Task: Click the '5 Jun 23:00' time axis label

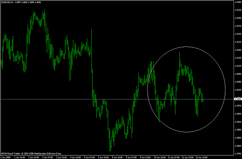Action: (x=103, y=157)
